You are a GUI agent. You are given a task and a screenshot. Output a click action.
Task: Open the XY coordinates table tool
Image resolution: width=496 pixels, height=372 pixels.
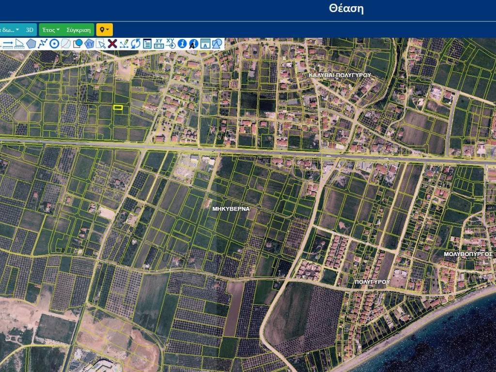coord(159,44)
